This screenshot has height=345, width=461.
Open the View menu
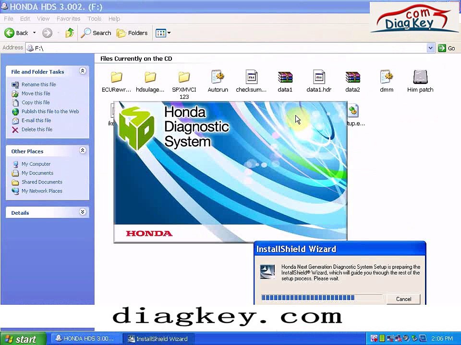coord(43,19)
